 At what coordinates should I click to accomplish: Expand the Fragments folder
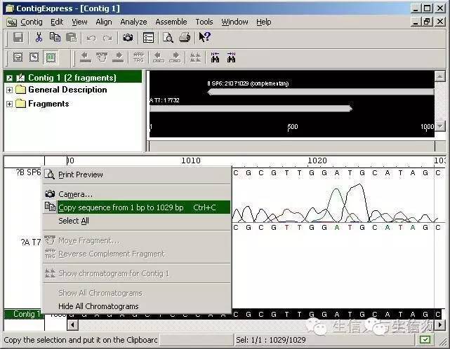click(x=9, y=104)
